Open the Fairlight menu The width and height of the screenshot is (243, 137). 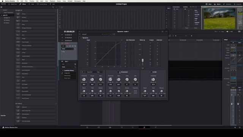coord(70,1)
